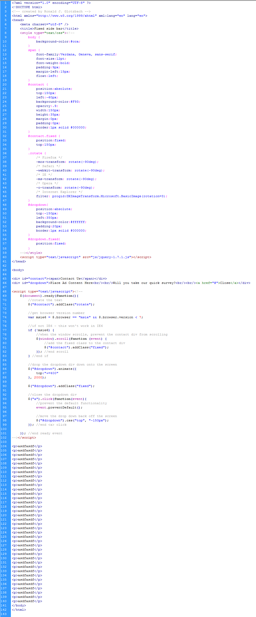Click the 'float:left;' declaration
This screenshot has width=256, height=617.
[x=47, y=76]
